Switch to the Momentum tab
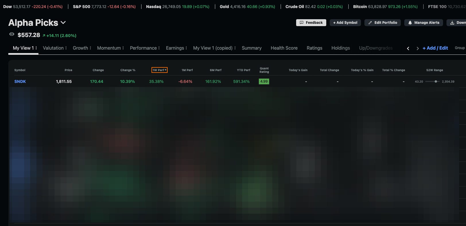The width and height of the screenshot is (466, 226). (x=109, y=48)
